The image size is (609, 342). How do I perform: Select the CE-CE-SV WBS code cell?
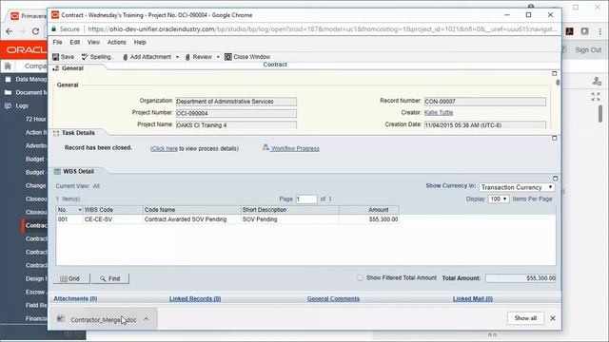point(113,219)
